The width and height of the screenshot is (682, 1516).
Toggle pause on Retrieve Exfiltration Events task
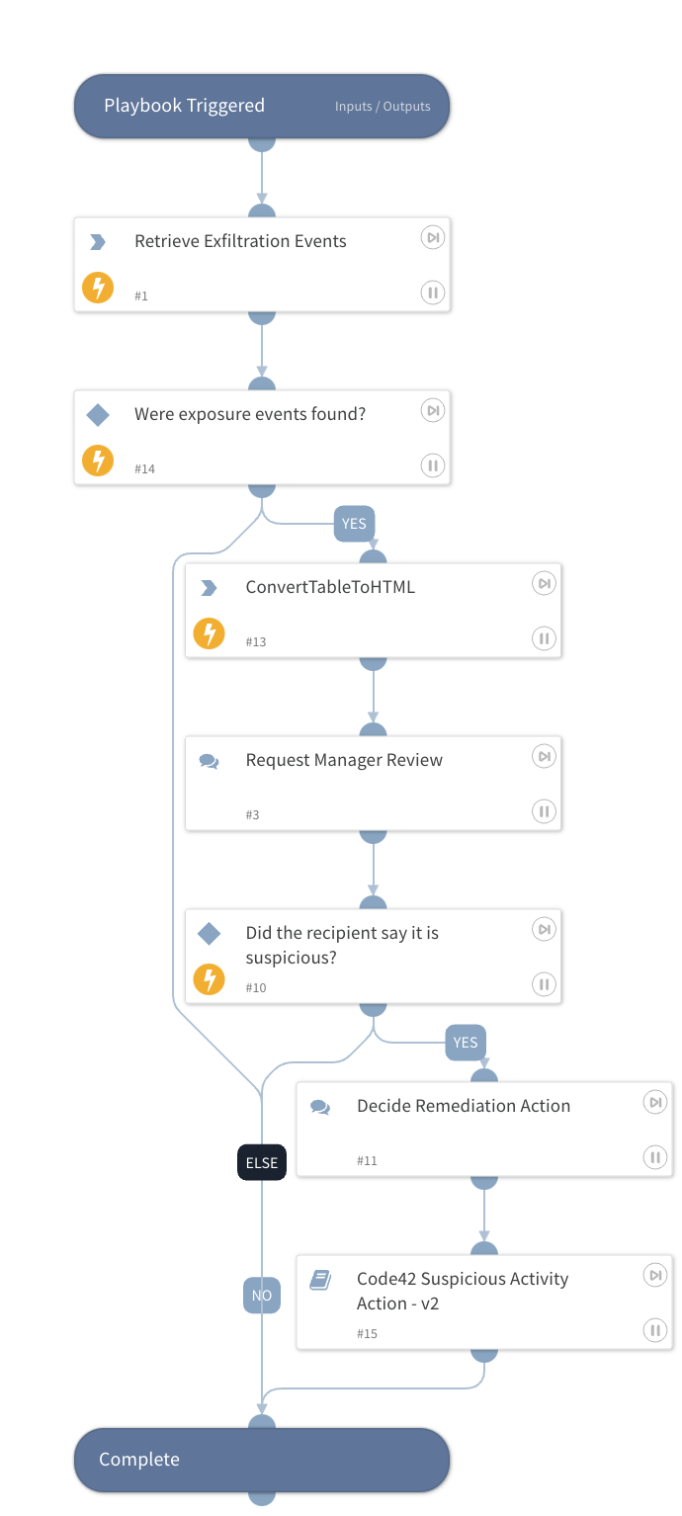pyautogui.click(x=432, y=293)
